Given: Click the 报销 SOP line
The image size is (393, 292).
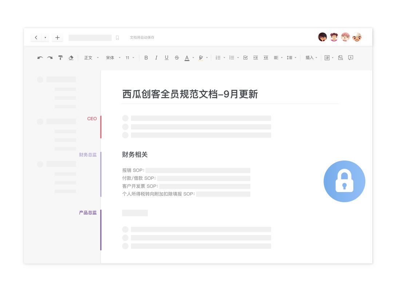Looking at the screenshot, I should coord(186,170).
